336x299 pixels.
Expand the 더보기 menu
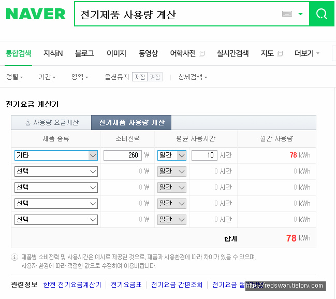307,53
